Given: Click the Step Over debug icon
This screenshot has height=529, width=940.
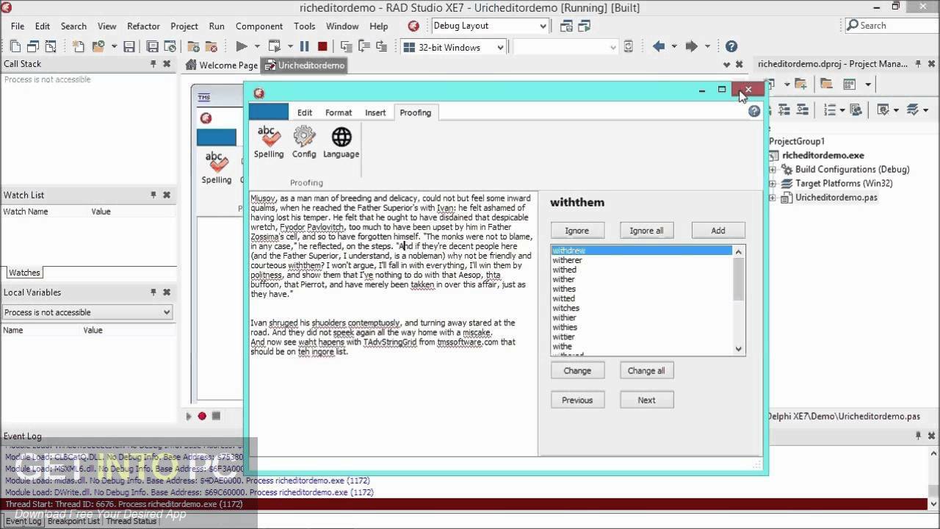Looking at the screenshot, I should 363,46.
